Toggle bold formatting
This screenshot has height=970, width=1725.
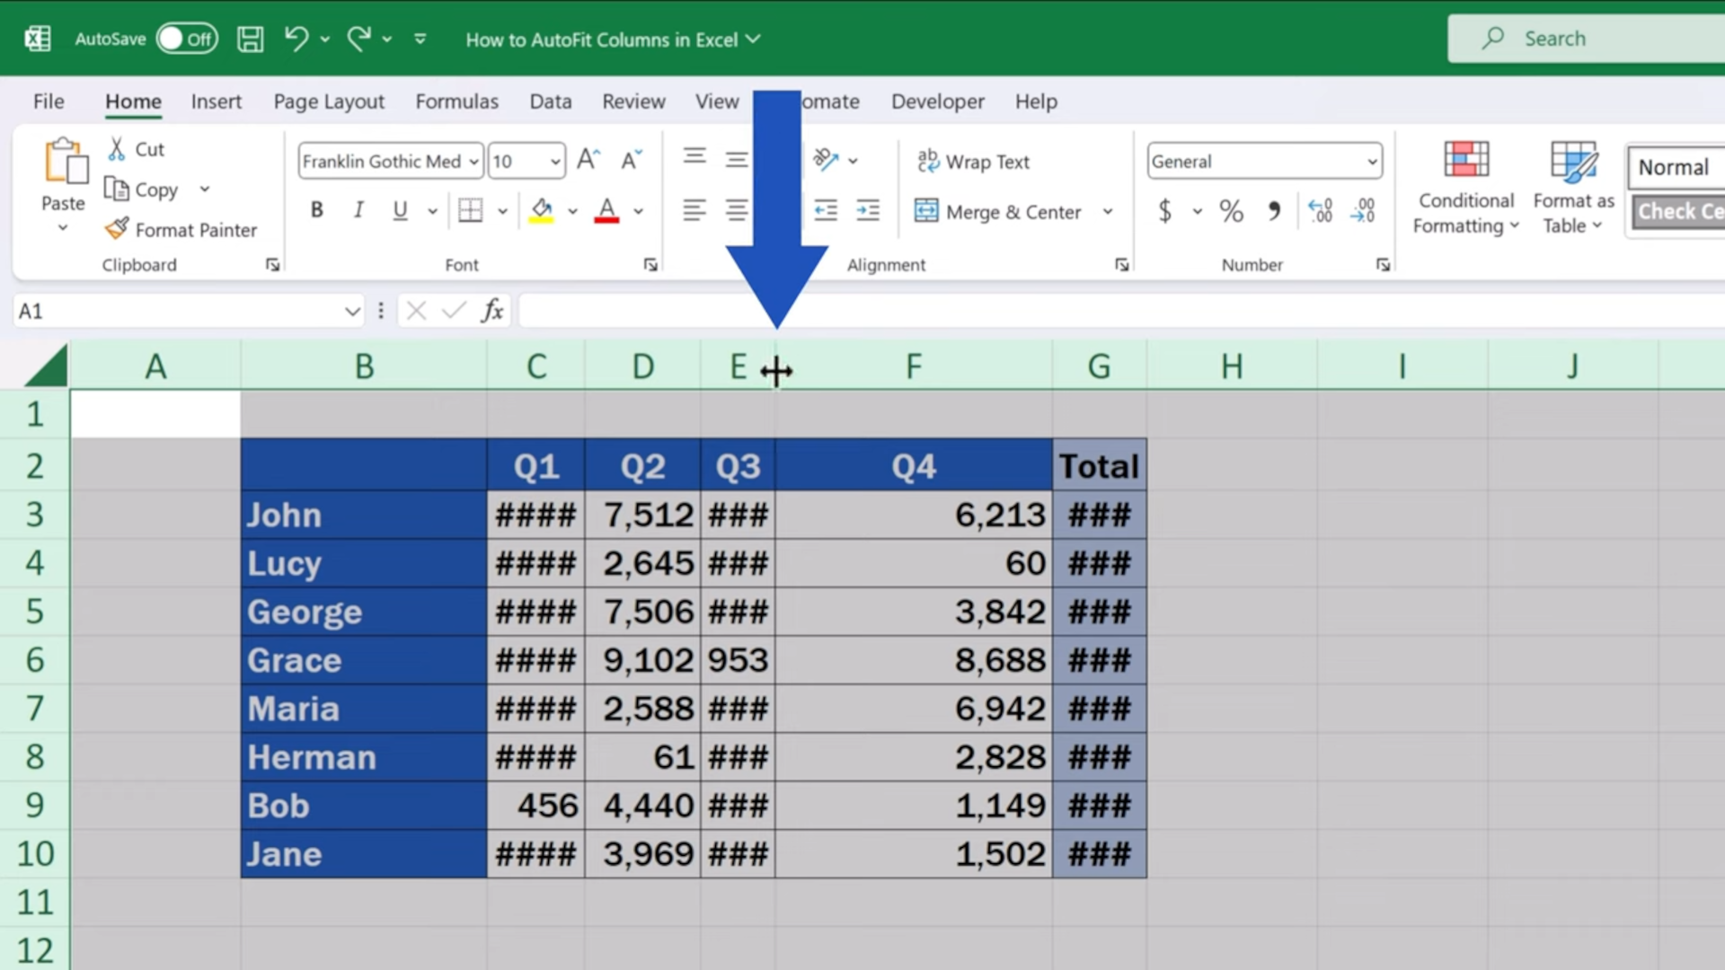coord(316,210)
